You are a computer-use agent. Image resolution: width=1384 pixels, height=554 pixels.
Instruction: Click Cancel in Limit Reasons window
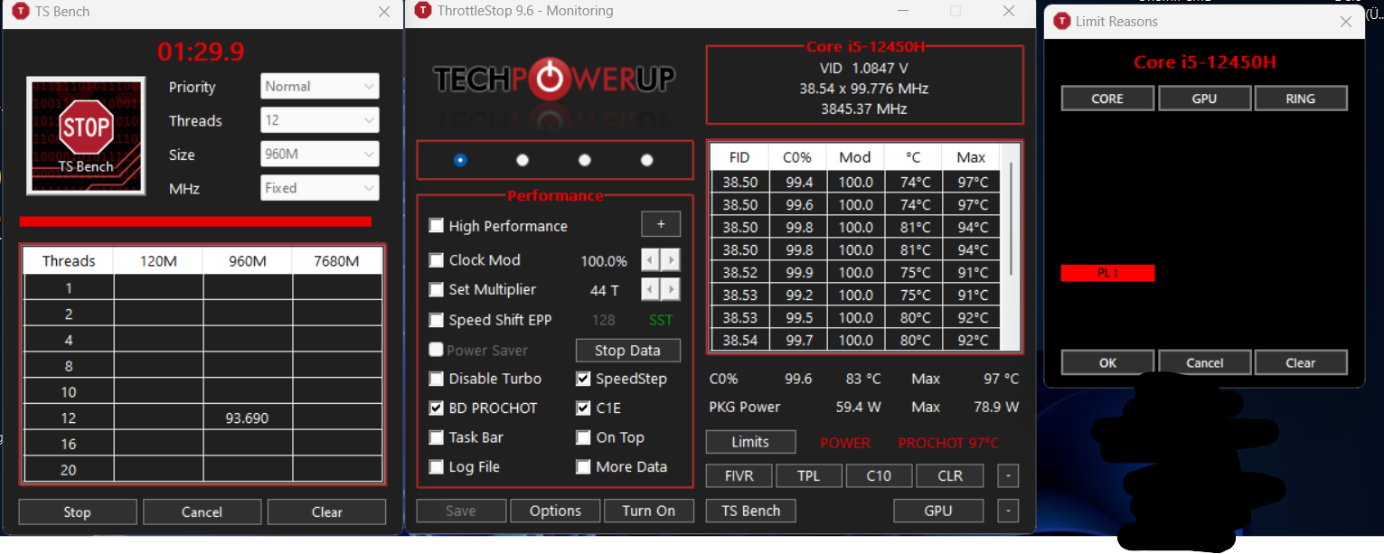click(x=1204, y=362)
